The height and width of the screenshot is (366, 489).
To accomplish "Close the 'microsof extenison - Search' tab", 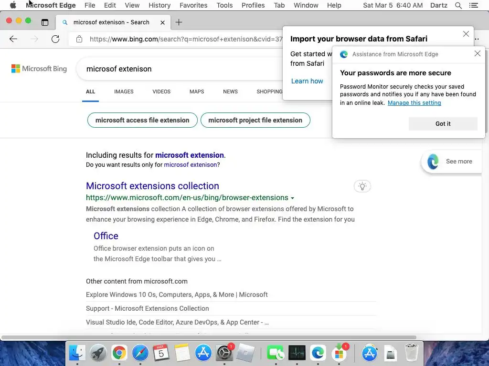I will click(162, 22).
